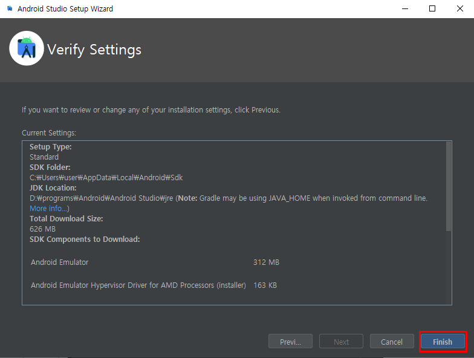Viewport: 474px width, 358px height.
Task: Click the Verify Settings heading
Action: coord(94,50)
